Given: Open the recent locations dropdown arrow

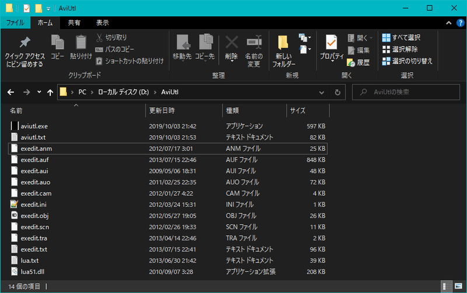Looking at the screenshot, I should click(x=39, y=92).
